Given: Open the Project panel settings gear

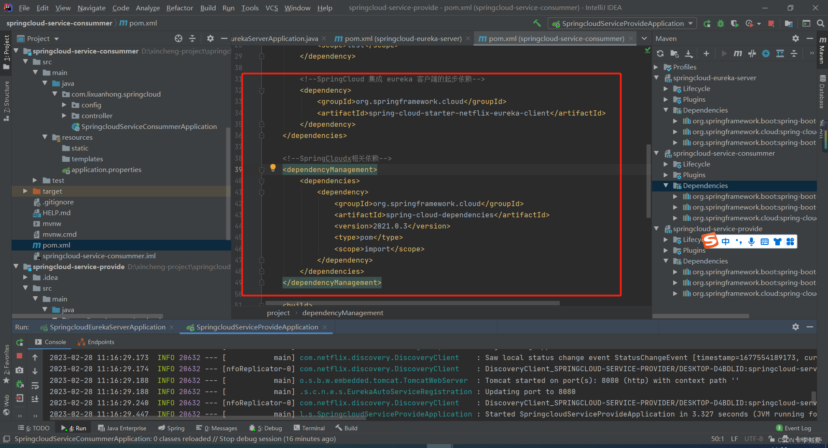Looking at the screenshot, I should point(210,38).
